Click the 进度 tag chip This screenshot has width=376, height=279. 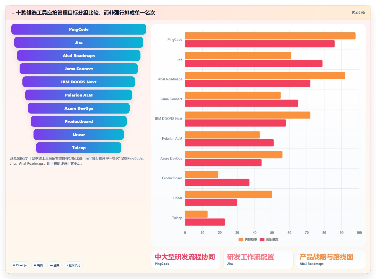coord(54,265)
